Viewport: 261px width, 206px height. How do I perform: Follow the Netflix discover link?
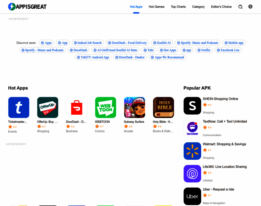[x=204, y=50]
